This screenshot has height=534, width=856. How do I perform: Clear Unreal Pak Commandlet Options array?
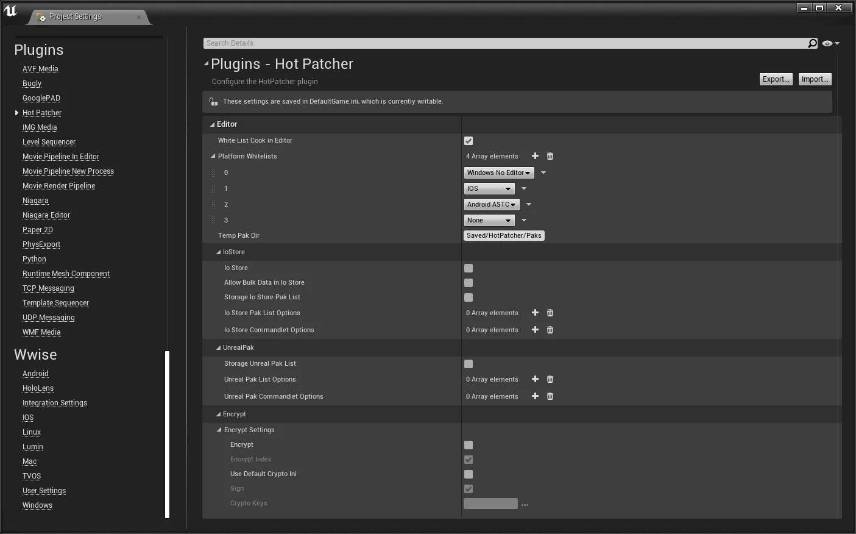tap(550, 396)
